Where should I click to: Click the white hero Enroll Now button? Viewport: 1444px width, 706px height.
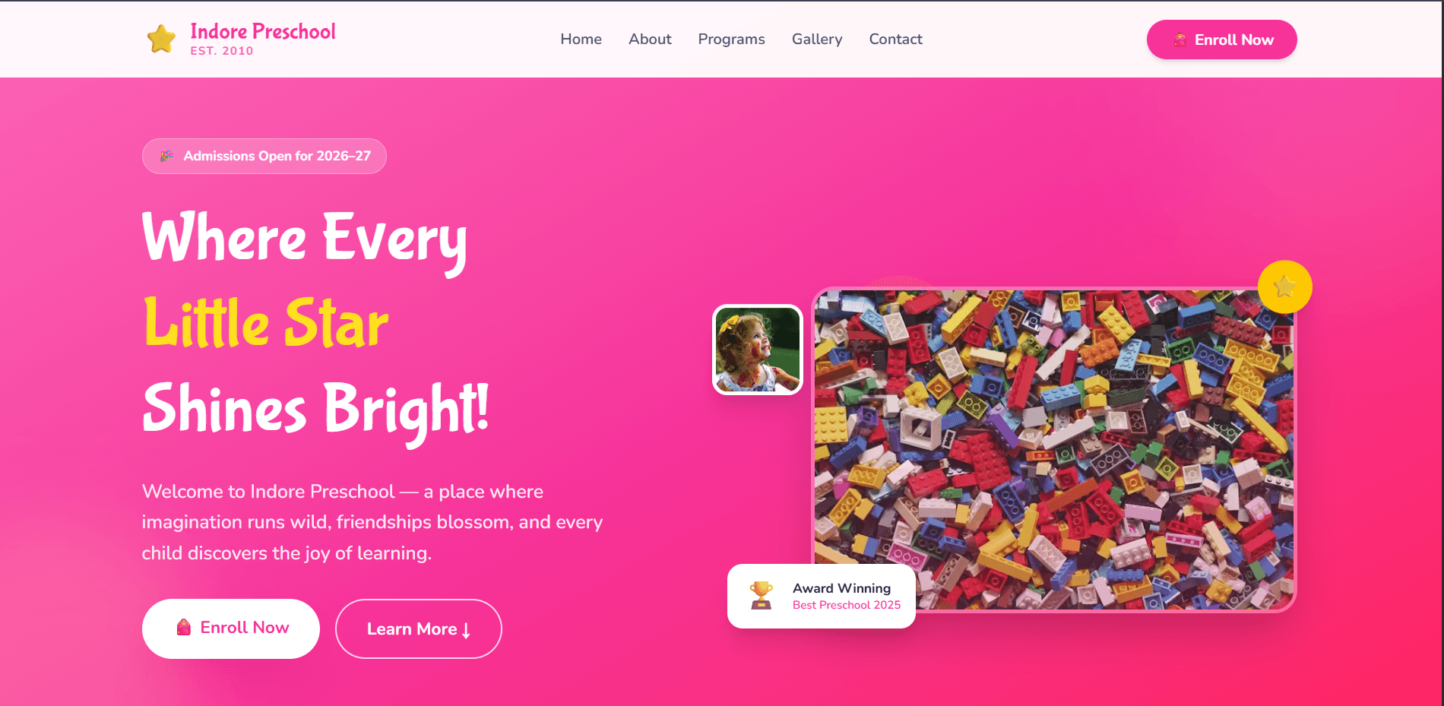(230, 628)
